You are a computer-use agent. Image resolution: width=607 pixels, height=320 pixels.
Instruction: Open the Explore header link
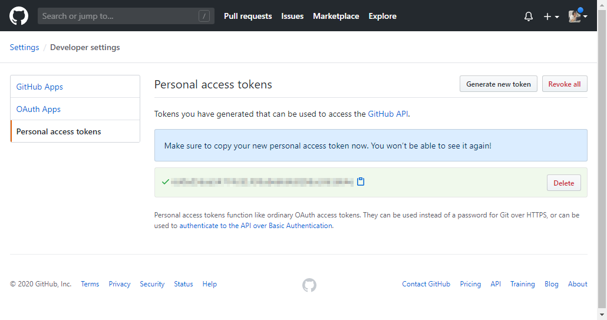(x=382, y=16)
